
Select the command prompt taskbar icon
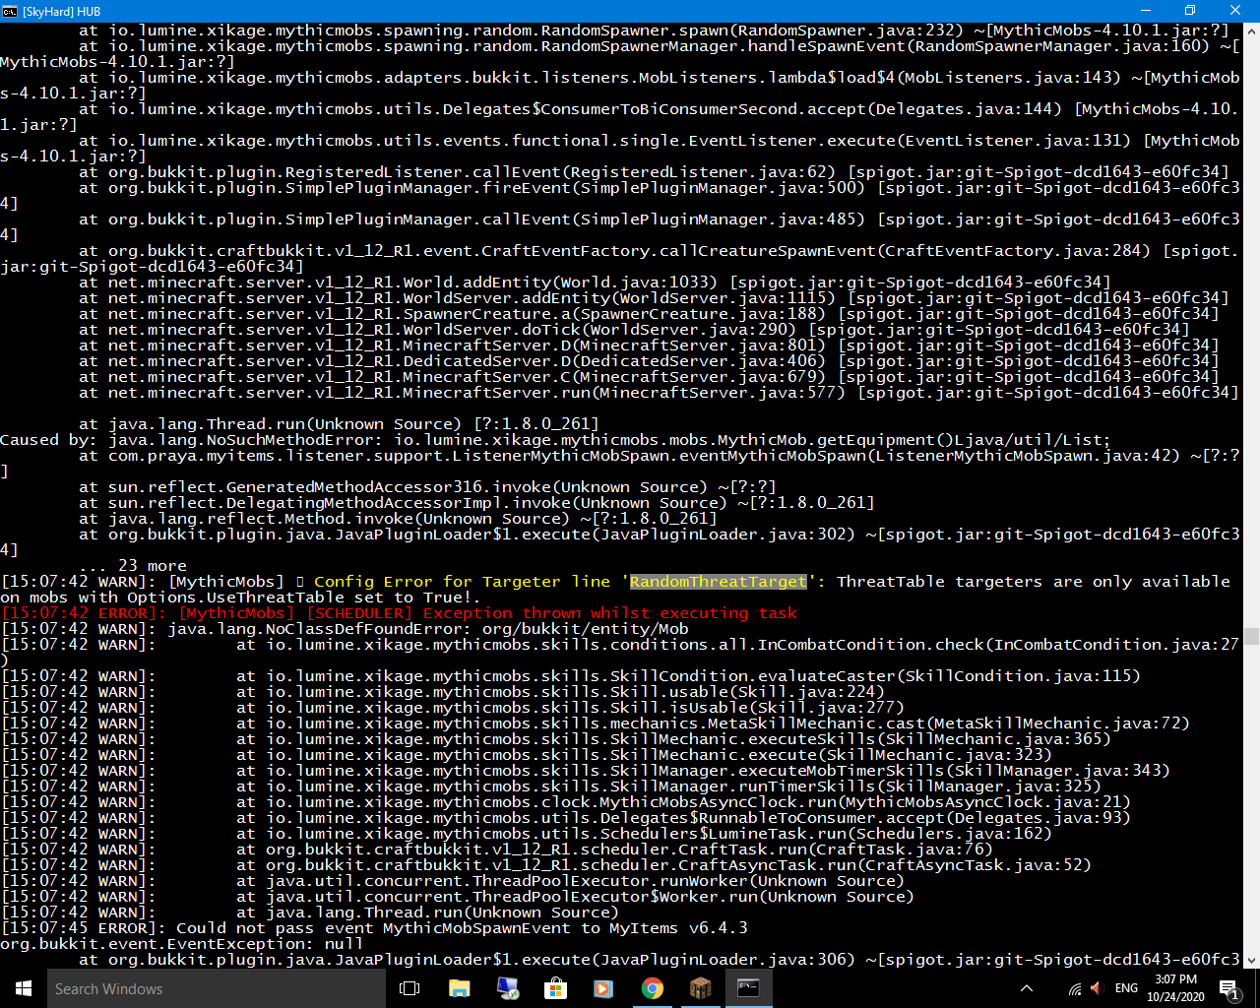click(x=748, y=988)
